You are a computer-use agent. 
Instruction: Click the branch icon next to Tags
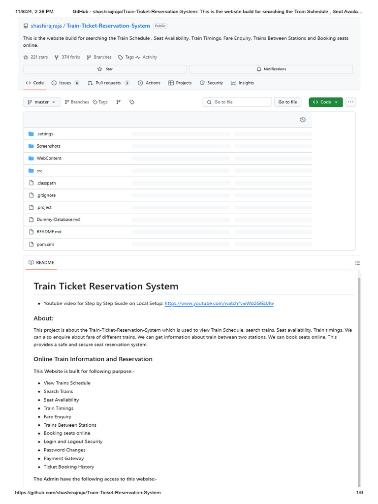pos(118,102)
